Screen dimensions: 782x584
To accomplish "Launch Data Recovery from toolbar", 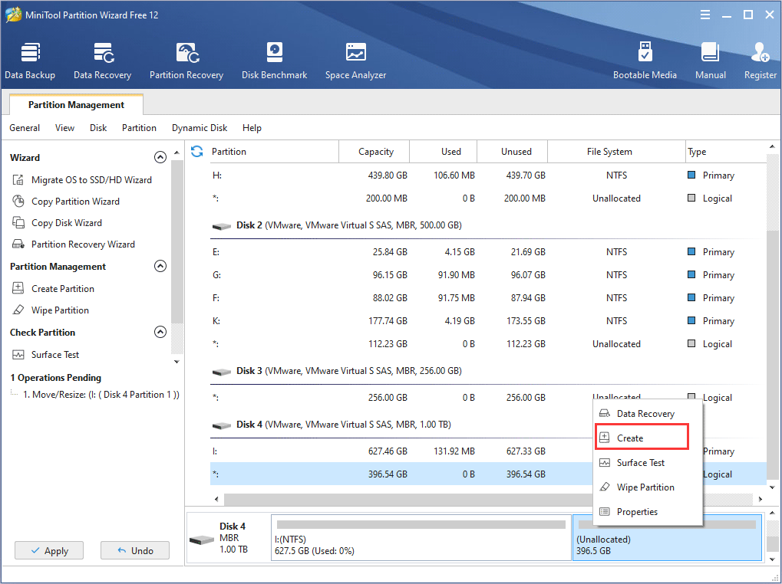I will point(102,61).
